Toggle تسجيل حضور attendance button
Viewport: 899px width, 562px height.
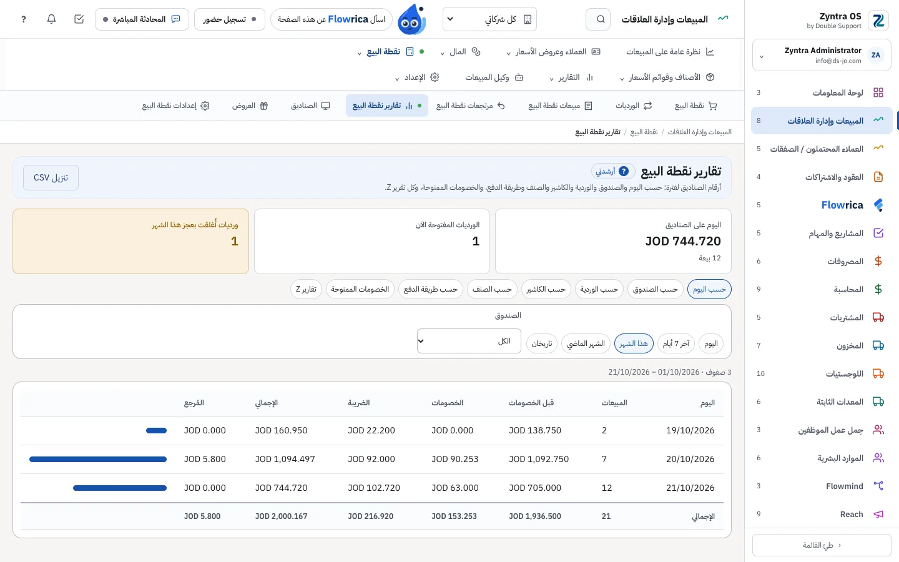pyautogui.click(x=230, y=19)
